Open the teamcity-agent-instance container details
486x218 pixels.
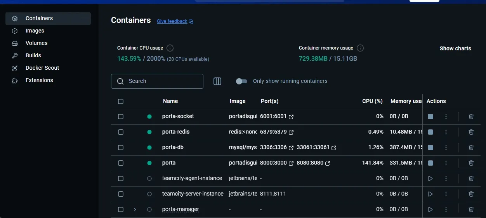[192, 178]
